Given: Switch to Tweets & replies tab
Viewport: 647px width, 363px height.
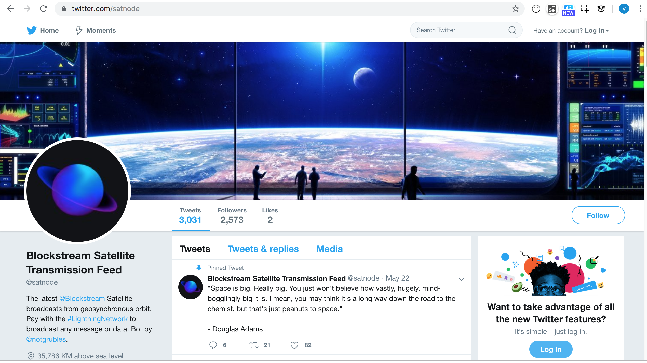Looking at the screenshot, I should point(263,249).
